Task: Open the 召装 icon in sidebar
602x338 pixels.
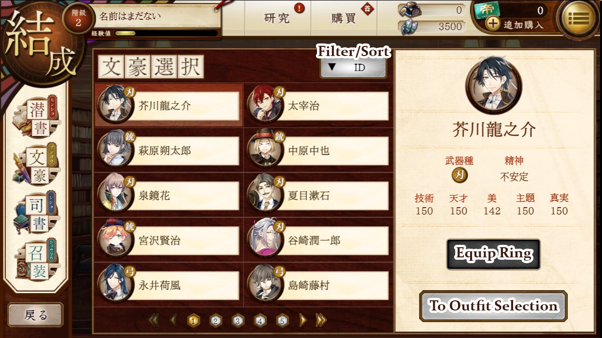Action: click(x=35, y=261)
